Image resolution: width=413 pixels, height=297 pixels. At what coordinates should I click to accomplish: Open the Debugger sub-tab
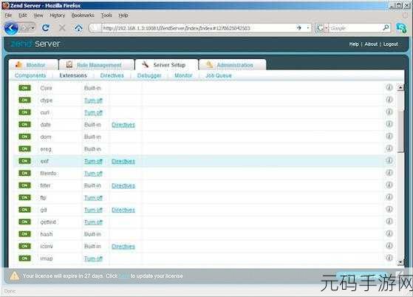[x=149, y=76]
